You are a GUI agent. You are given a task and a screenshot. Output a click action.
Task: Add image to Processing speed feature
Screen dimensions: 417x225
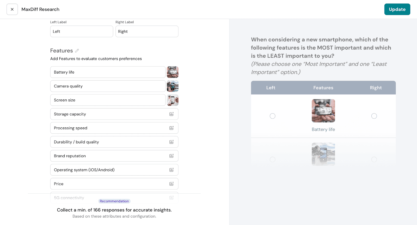pyautogui.click(x=171, y=128)
